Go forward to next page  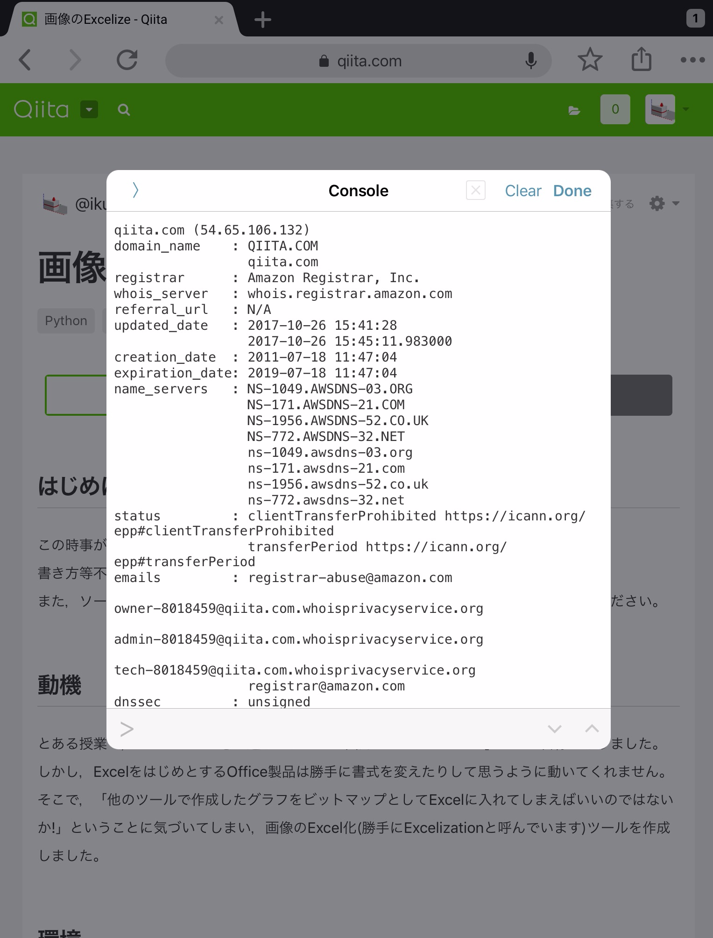[75, 60]
